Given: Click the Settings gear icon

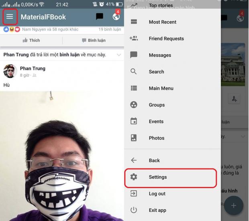Looking at the screenshot, I should (x=134, y=177).
